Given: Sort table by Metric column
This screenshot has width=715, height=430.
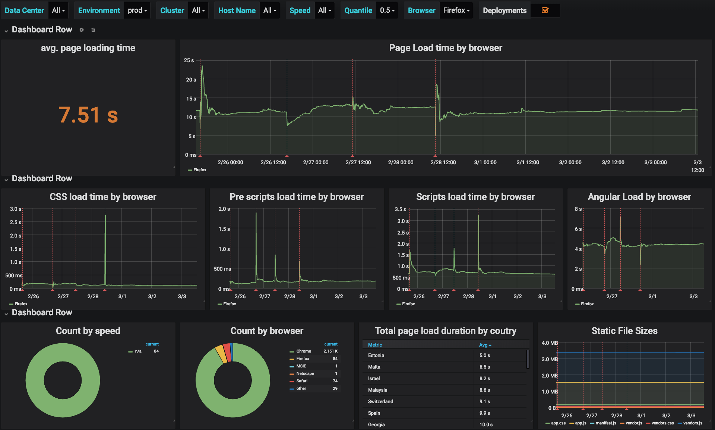Looking at the screenshot, I should [375, 345].
